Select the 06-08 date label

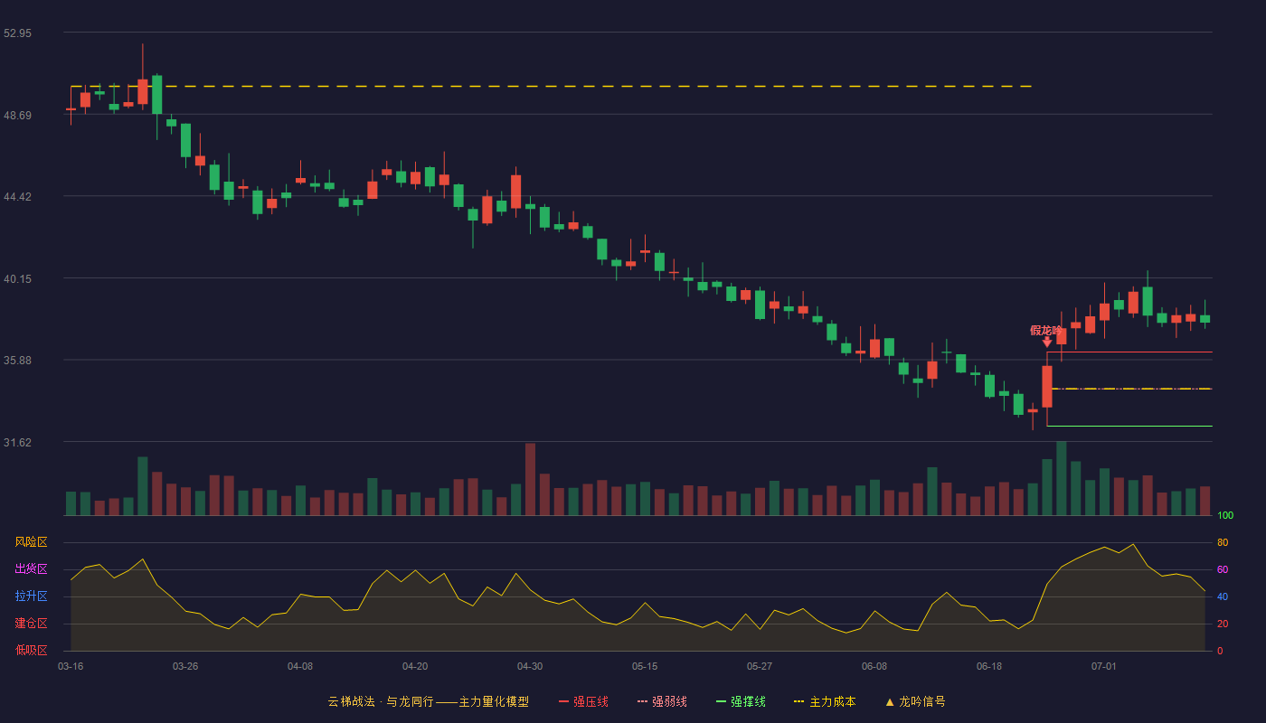coord(874,666)
